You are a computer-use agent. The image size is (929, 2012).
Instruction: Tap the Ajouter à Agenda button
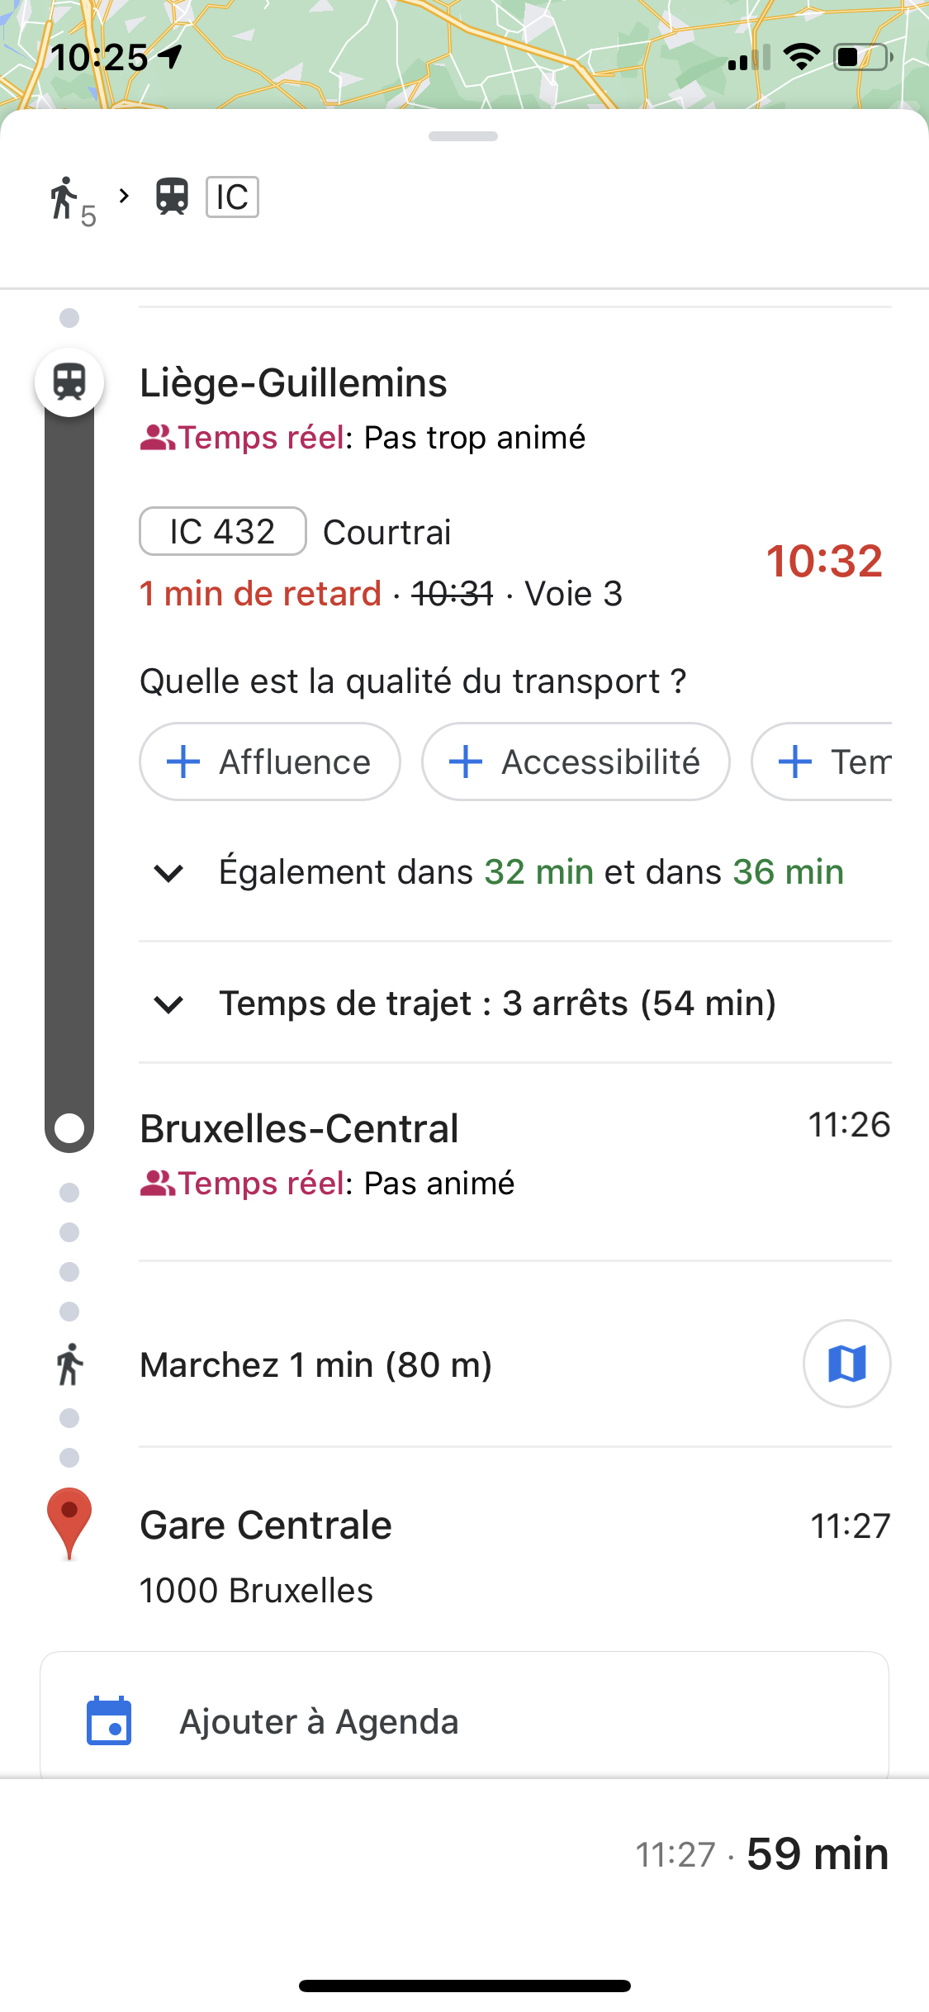[x=464, y=1721]
